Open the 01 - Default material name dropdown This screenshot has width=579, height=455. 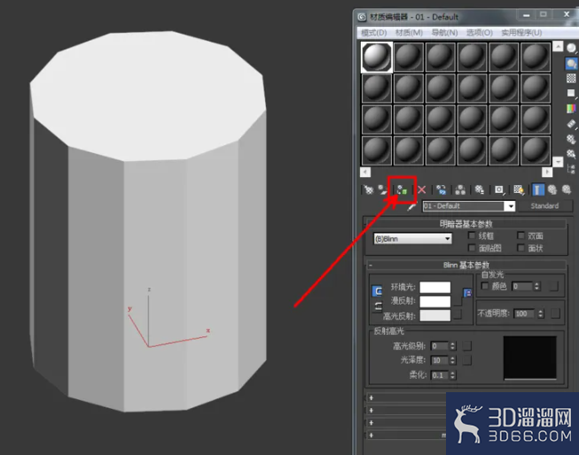[x=510, y=206]
